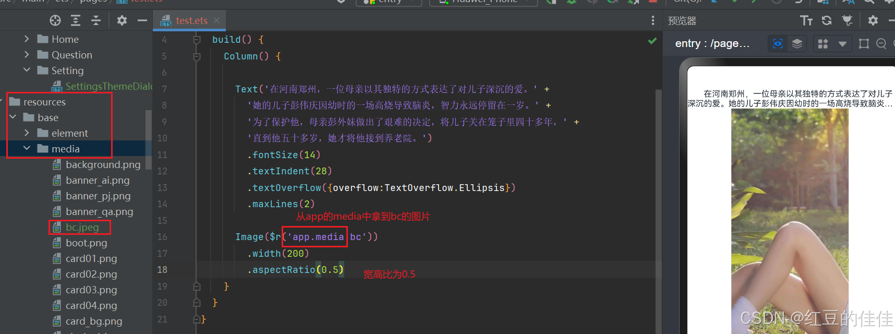Select banner_pj.png file
Image resolution: width=895 pixels, height=334 pixels.
click(x=91, y=196)
